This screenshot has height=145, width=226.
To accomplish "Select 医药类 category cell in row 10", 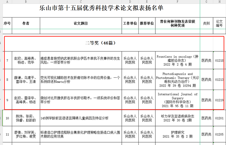I will [x=206, y=118].
